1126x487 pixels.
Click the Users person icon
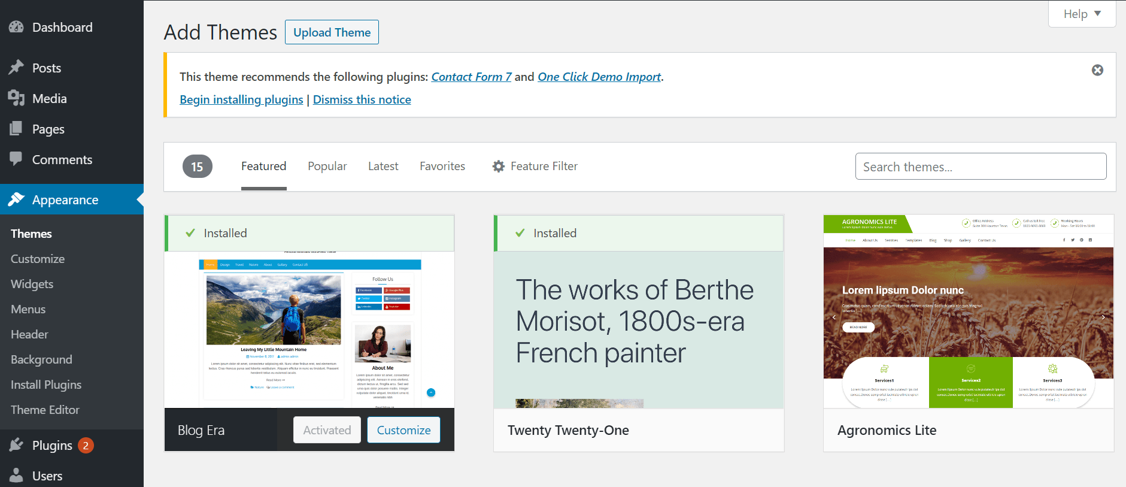pyautogui.click(x=16, y=476)
